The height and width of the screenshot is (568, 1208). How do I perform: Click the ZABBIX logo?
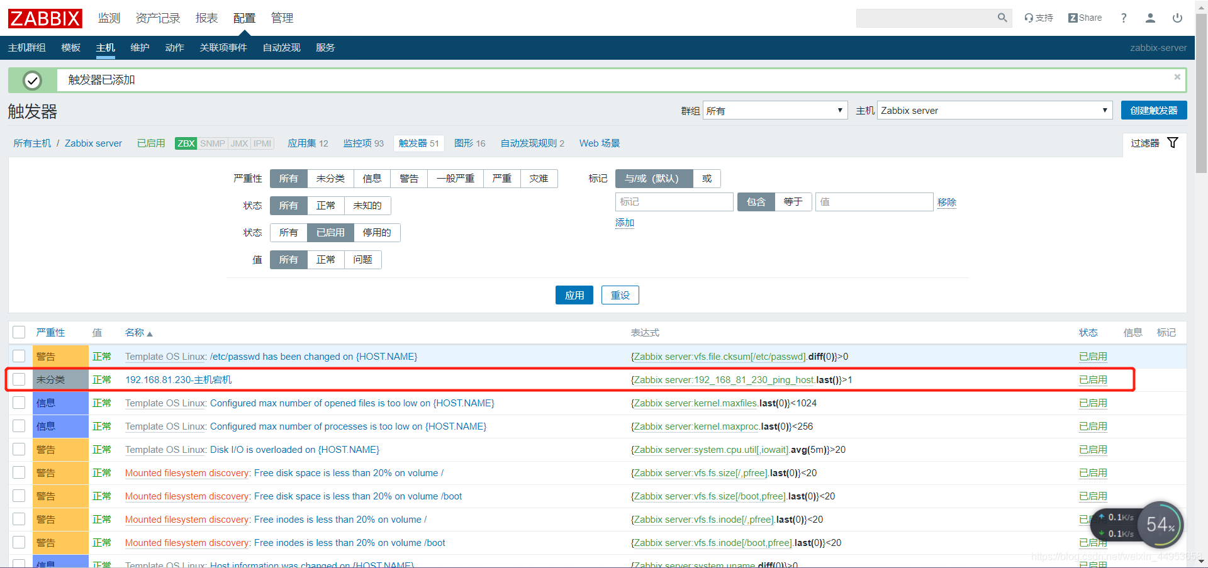coord(45,18)
